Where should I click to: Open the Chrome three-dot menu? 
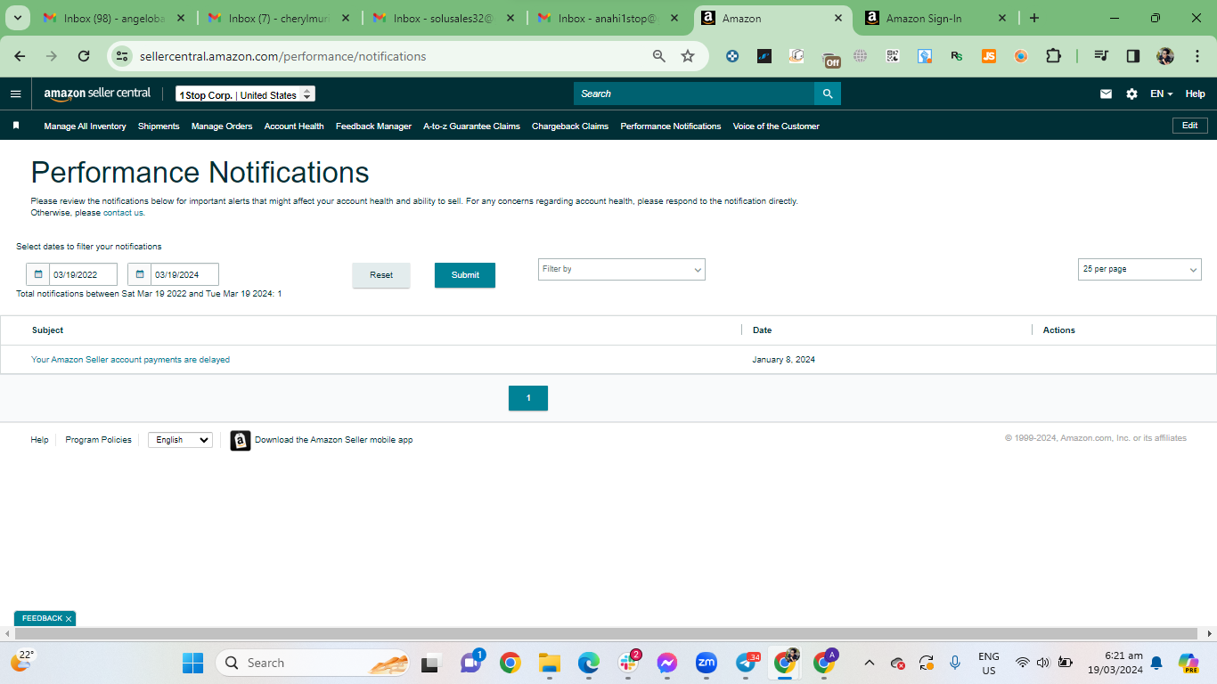1197,56
